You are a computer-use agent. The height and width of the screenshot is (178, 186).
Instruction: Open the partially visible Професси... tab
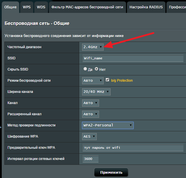[x=177, y=7]
